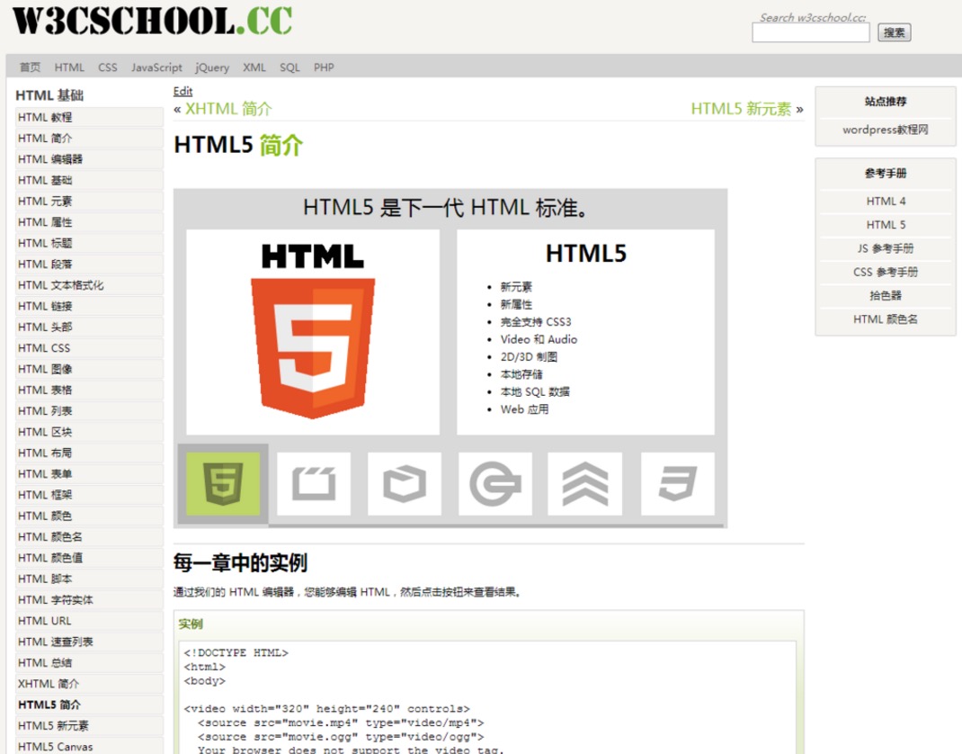962x754 pixels.
Task: Open the JavaScript tab in the top navigation
Action: tap(156, 67)
